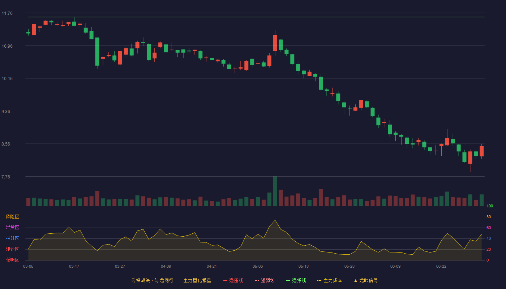Click the 04-21 date label
The image size is (506, 289).
[x=212, y=266]
